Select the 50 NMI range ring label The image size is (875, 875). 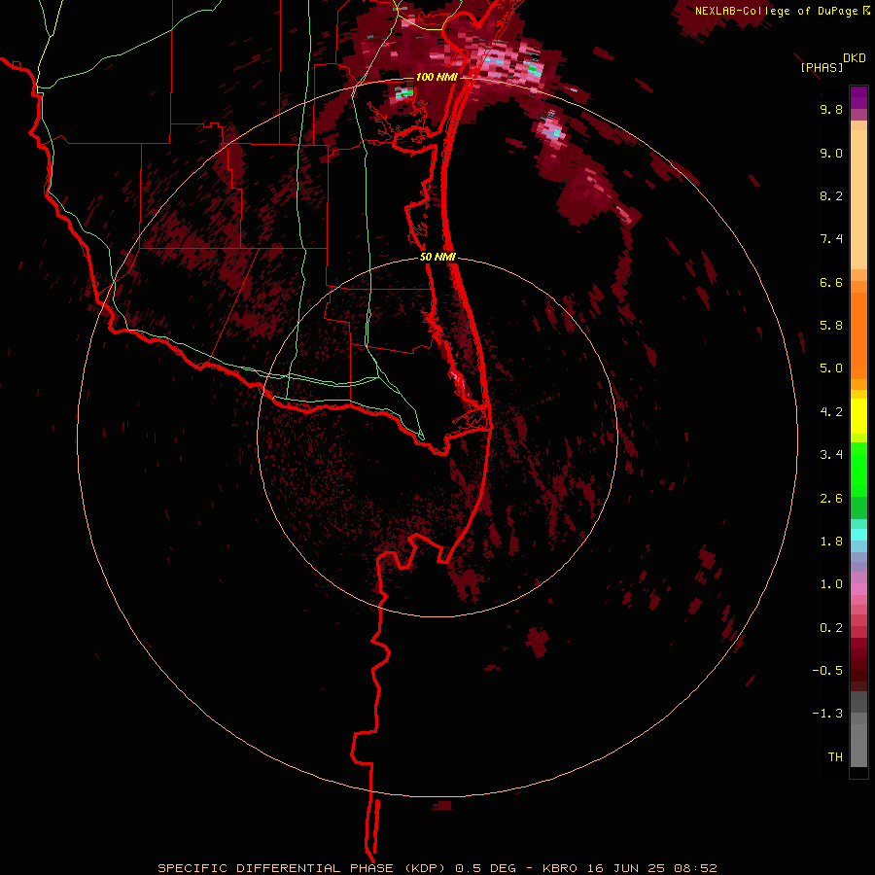click(438, 258)
